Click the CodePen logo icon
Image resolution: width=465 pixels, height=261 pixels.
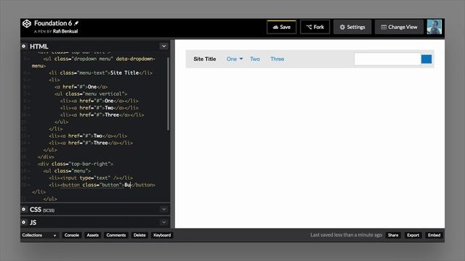pos(27,24)
